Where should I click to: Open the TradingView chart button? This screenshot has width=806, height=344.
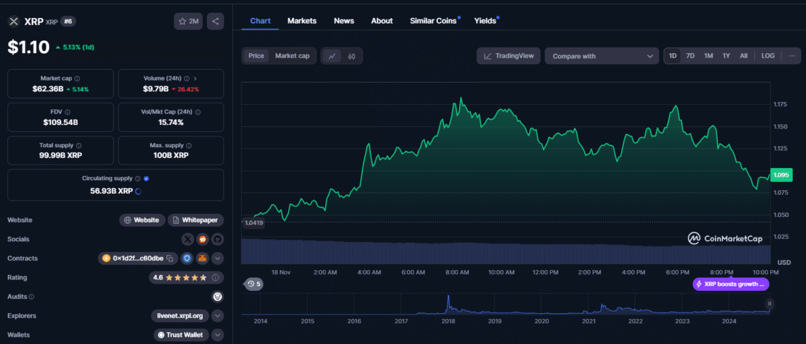click(509, 56)
